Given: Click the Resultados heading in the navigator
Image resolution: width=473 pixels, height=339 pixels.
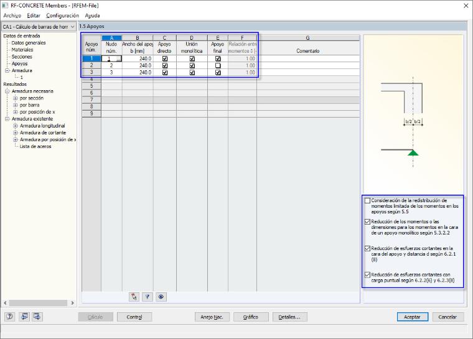Looking at the screenshot, I should [15, 84].
